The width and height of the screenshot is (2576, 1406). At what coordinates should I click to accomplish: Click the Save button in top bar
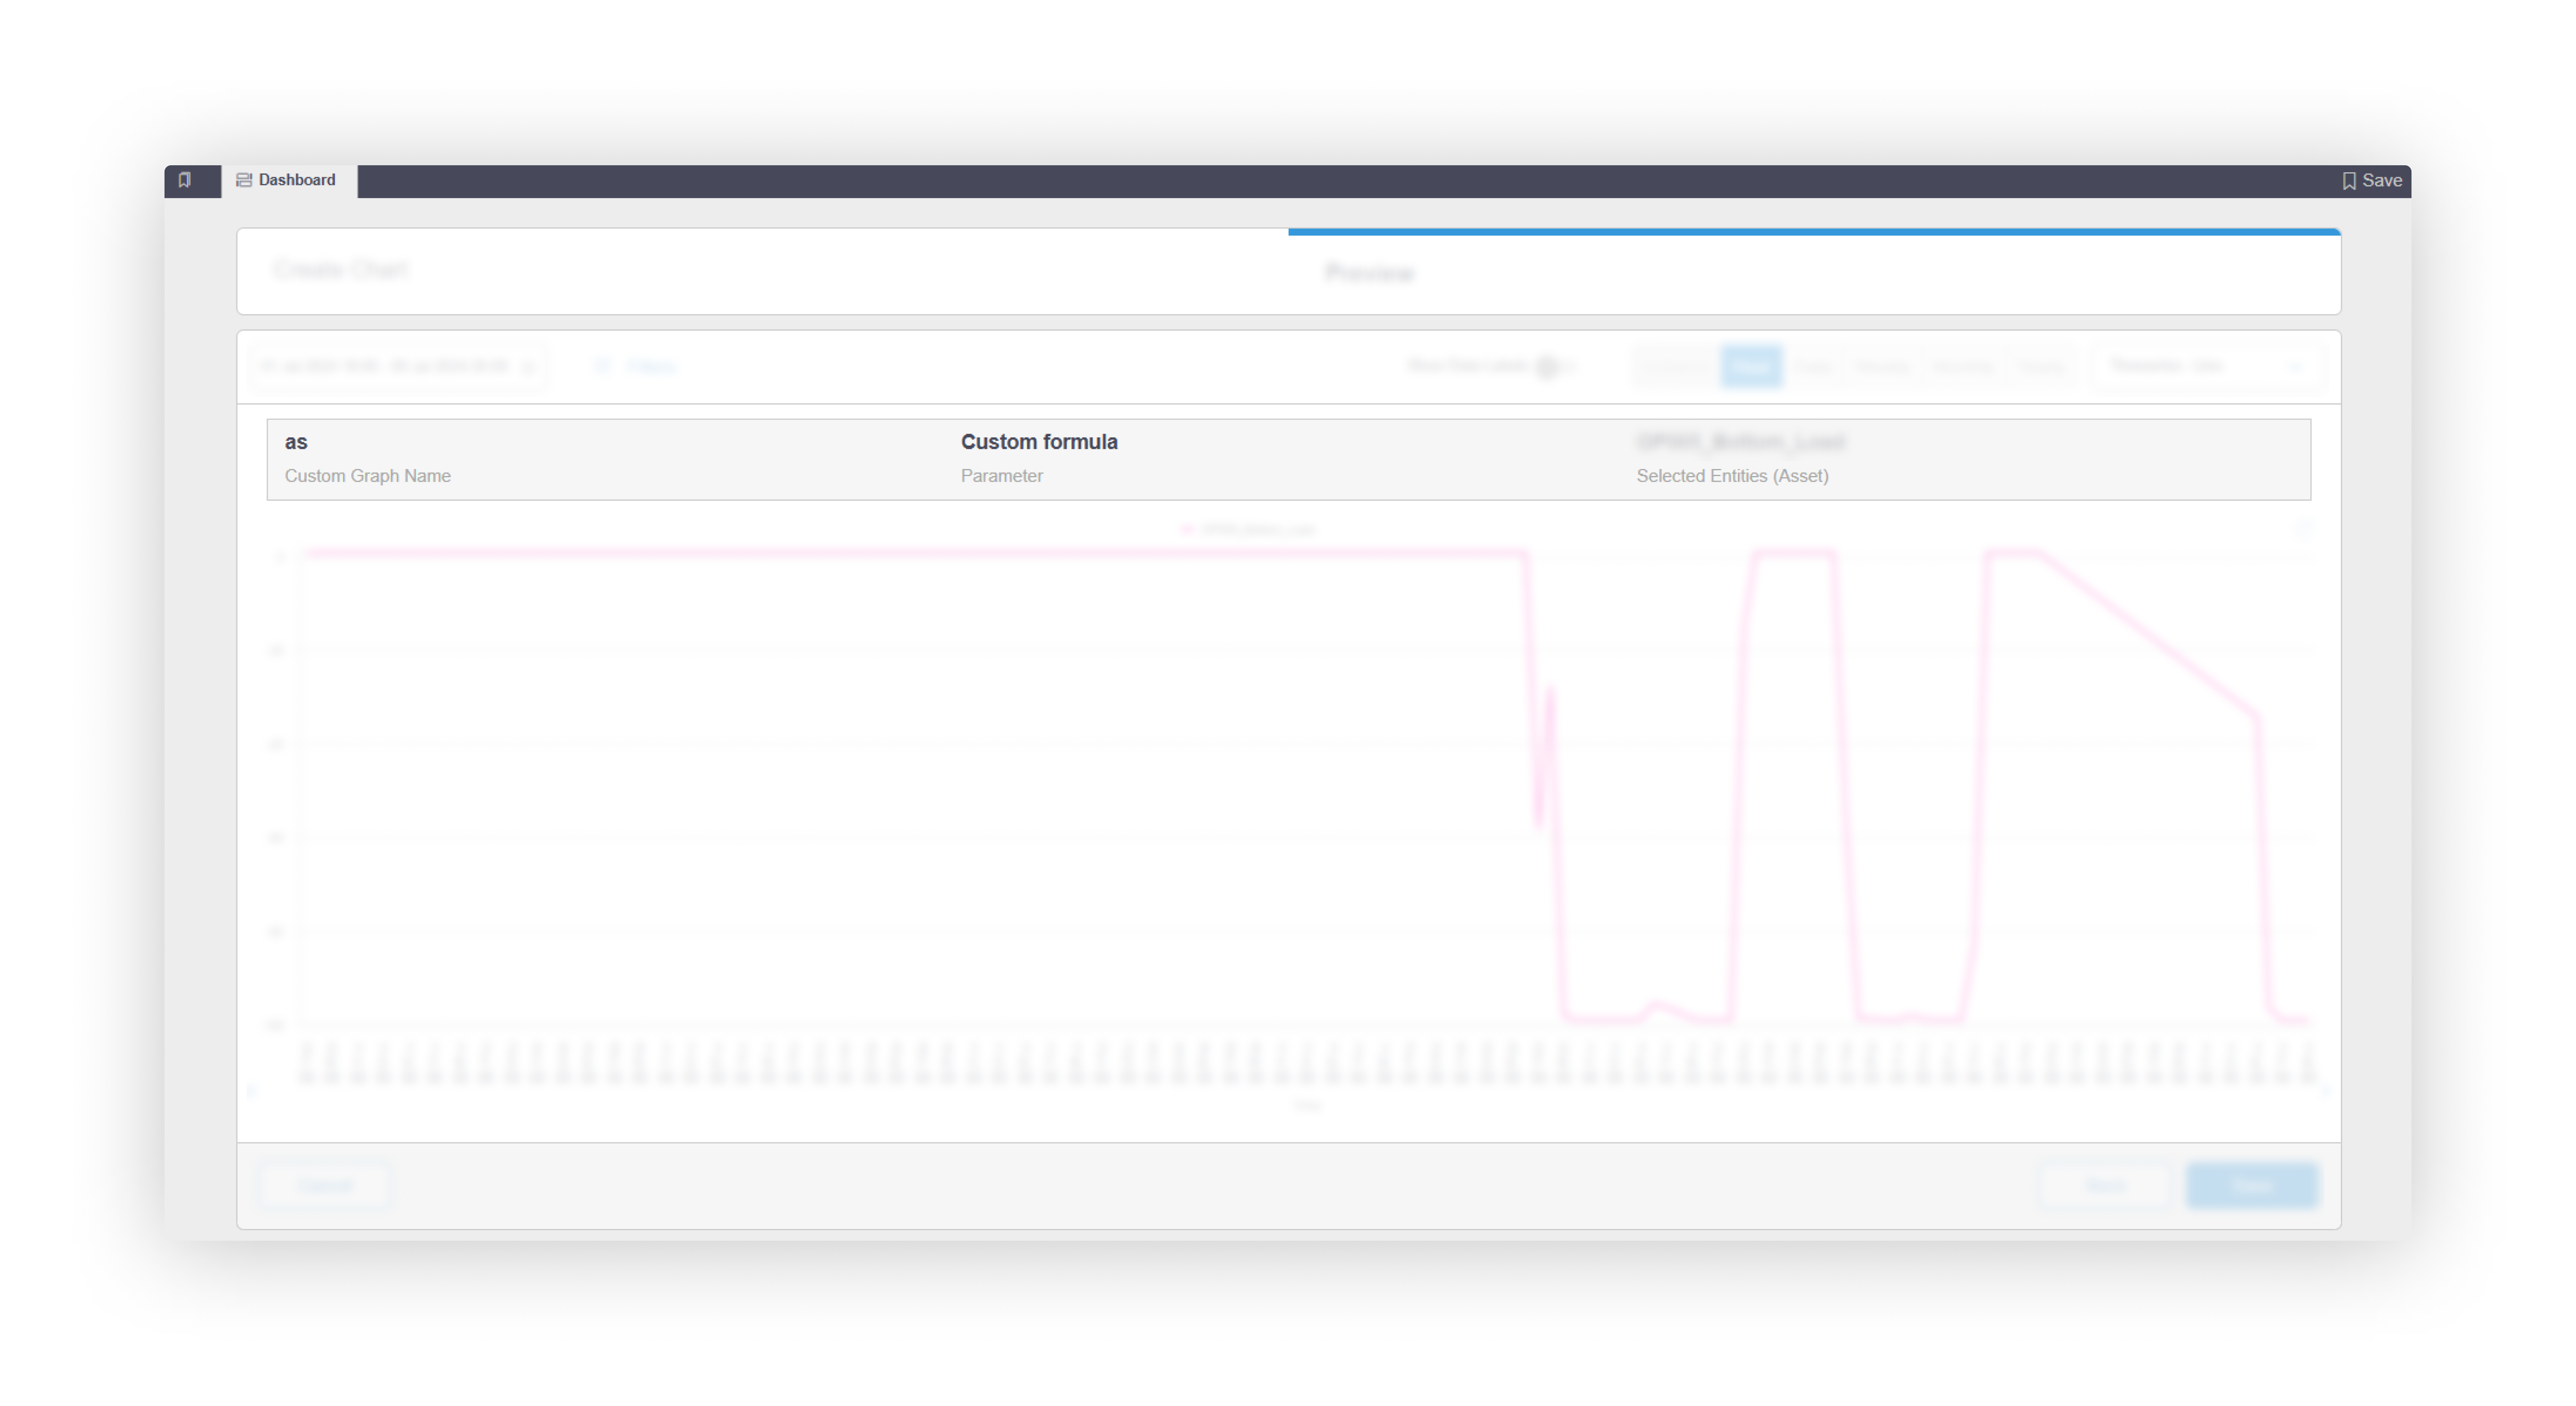(2372, 181)
